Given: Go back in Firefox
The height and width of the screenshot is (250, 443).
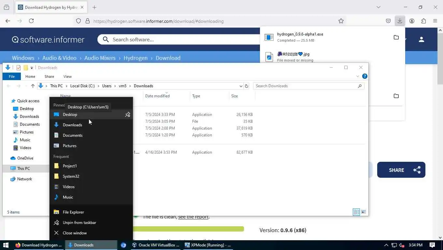Looking at the screenshot, I should [8, 21].
